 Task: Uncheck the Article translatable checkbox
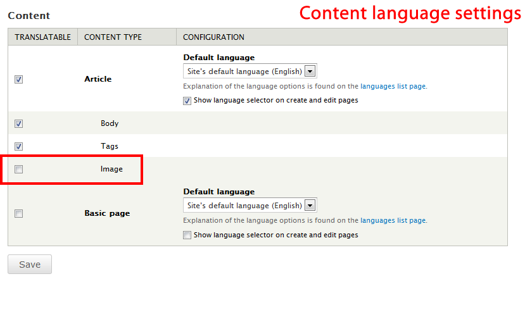(18, 80)
